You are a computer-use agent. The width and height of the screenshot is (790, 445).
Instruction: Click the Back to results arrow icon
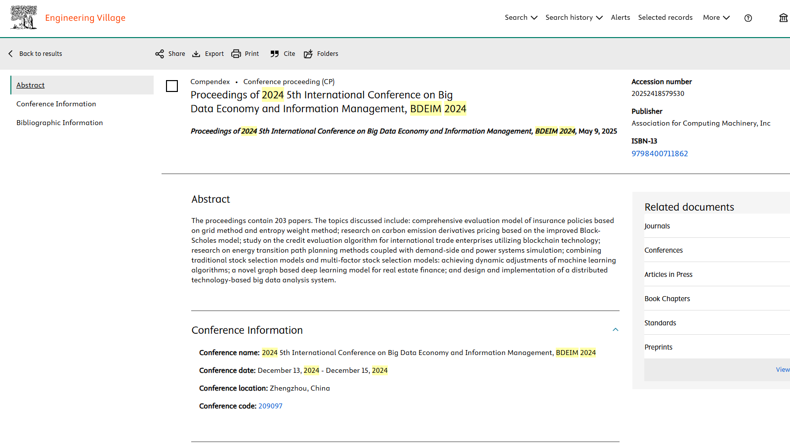[x=10, y=53]
